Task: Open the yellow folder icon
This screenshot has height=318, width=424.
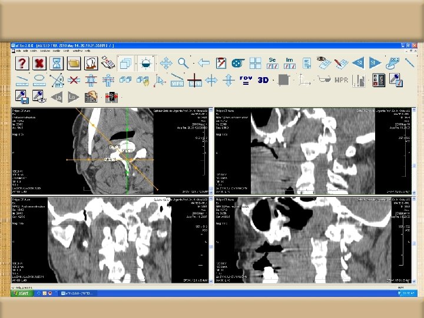Action: pos(74,63)
